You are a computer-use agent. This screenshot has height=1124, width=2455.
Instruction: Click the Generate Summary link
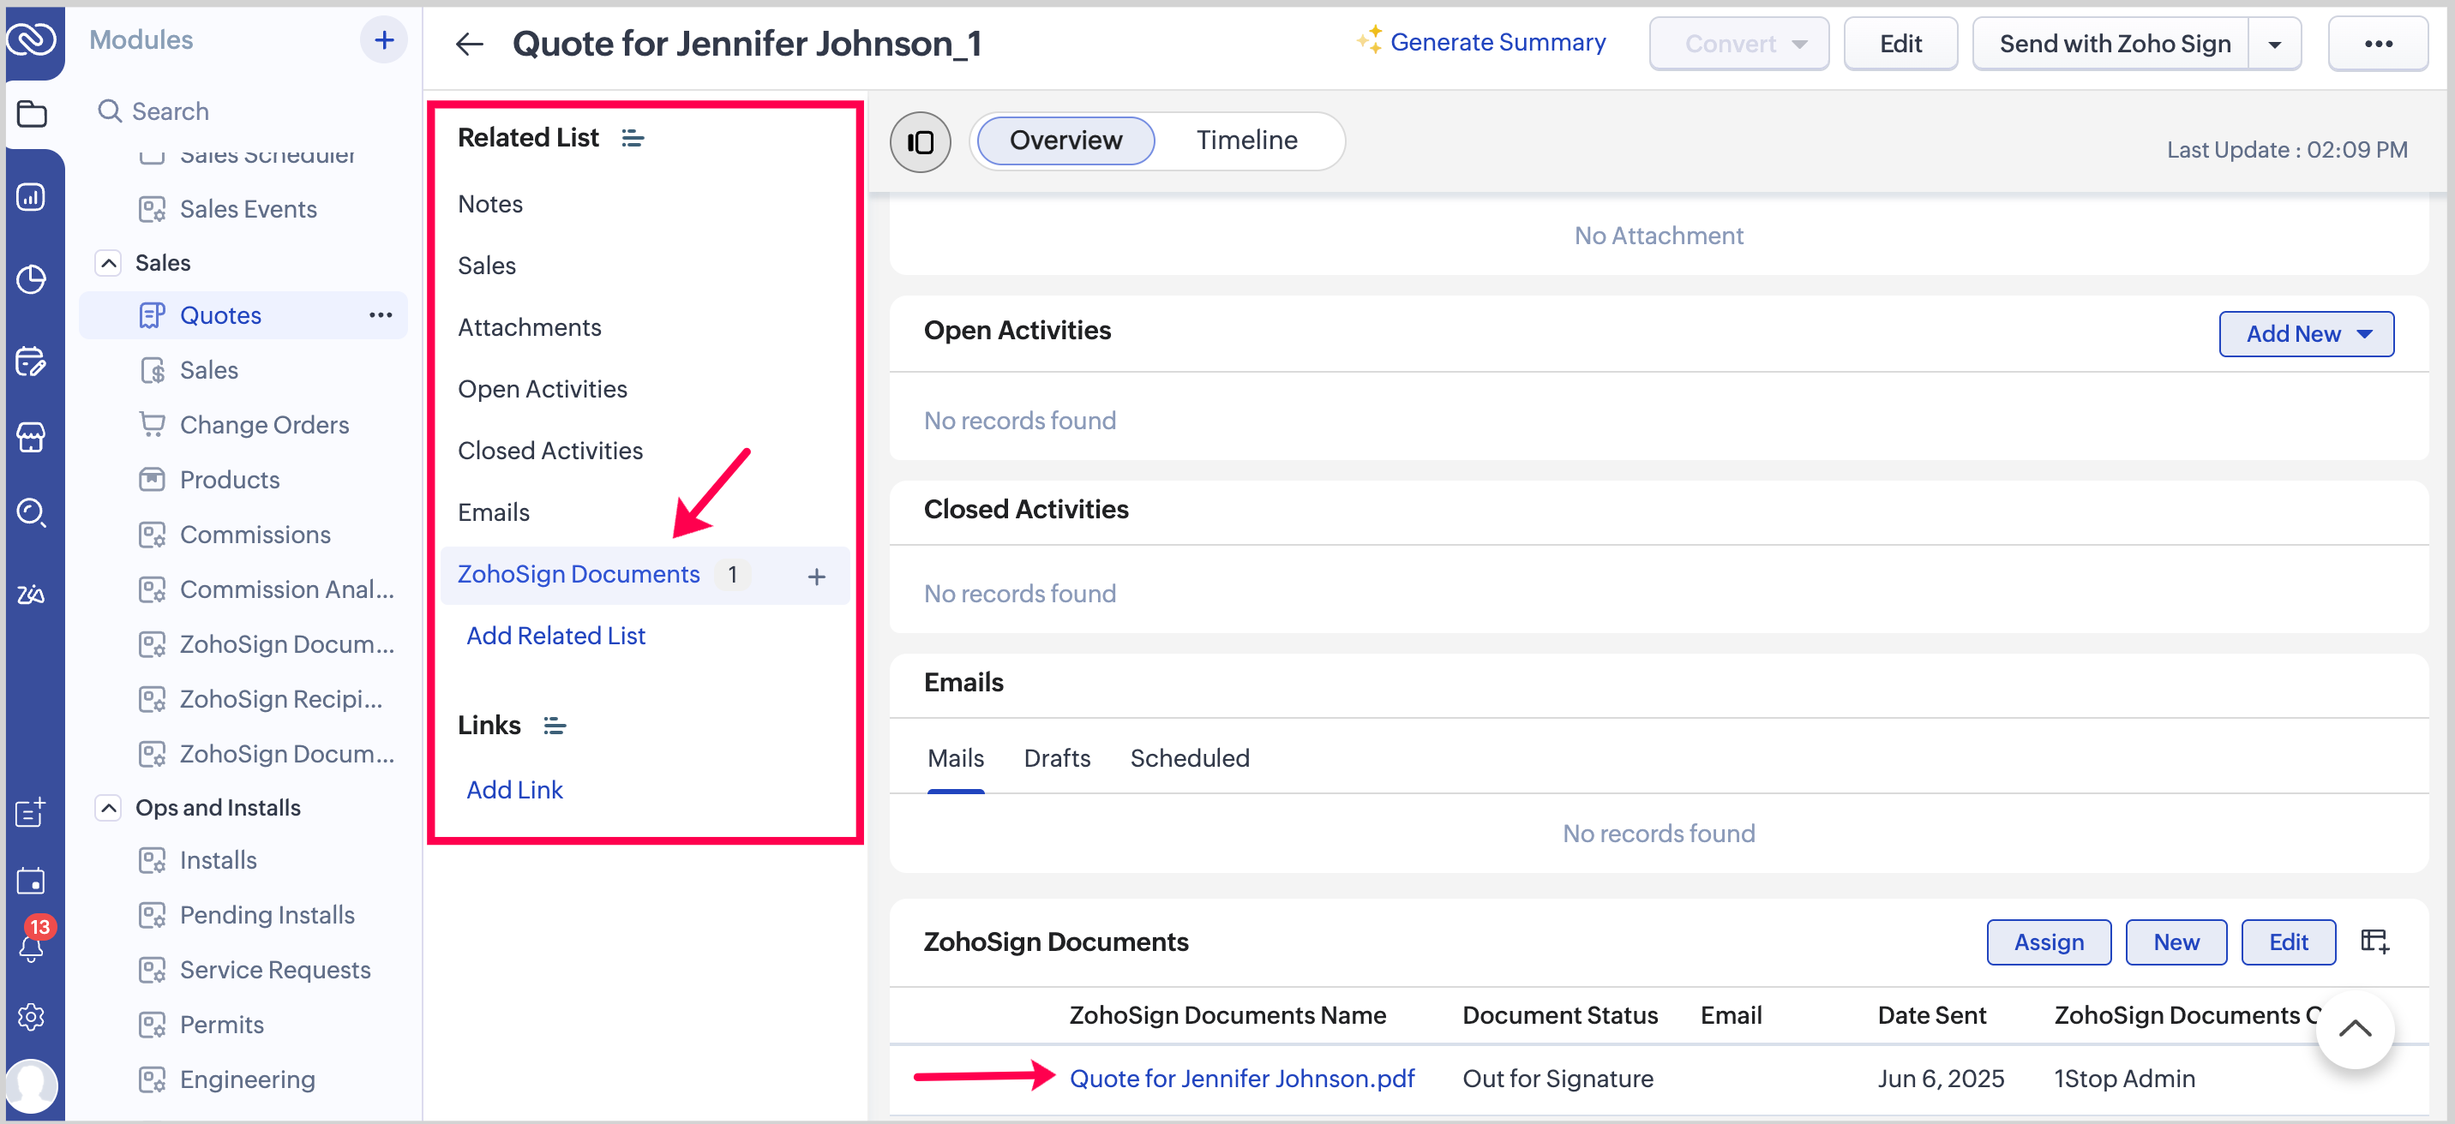(x=1497, y=43)
